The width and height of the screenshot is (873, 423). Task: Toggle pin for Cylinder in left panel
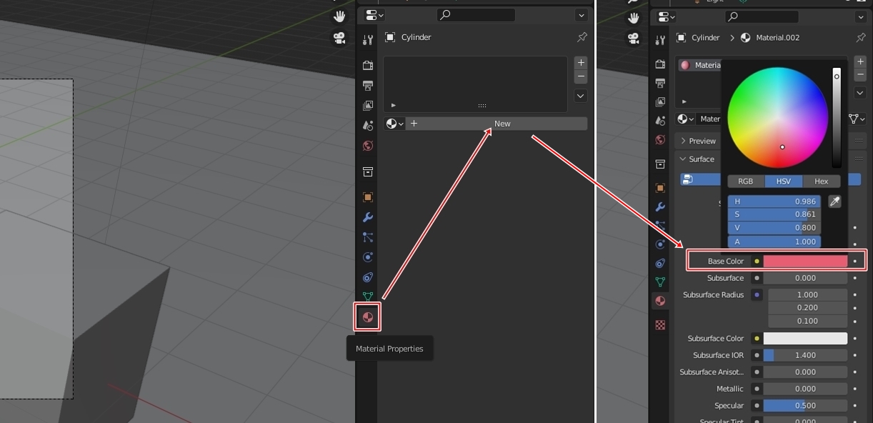coord(582,37)
